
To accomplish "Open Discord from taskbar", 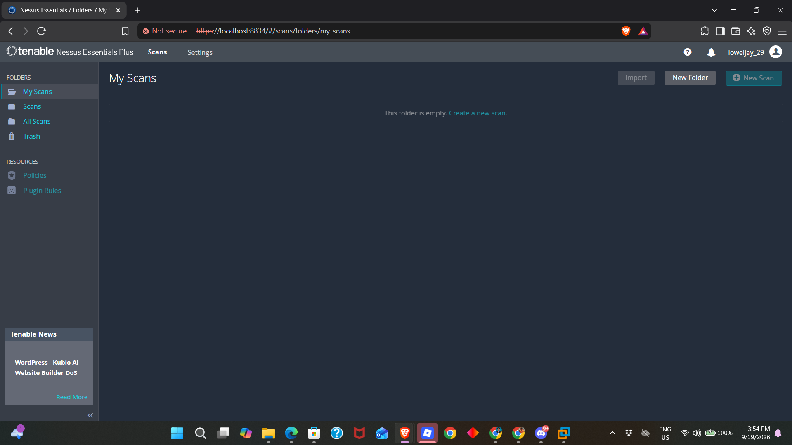I will point(541,433).
